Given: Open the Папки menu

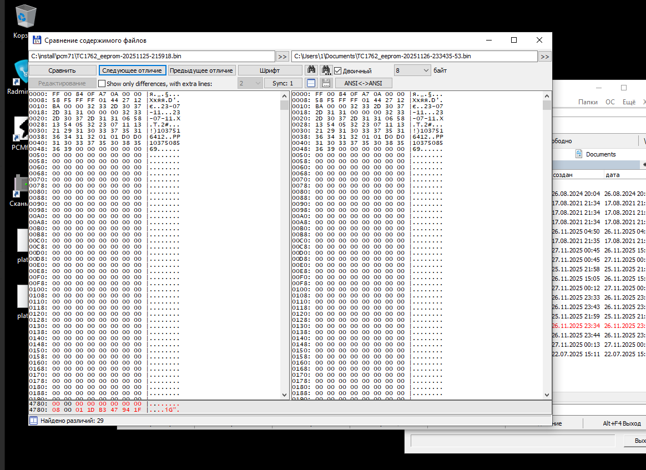Looking at the screenshot, I should pos(588,102).
